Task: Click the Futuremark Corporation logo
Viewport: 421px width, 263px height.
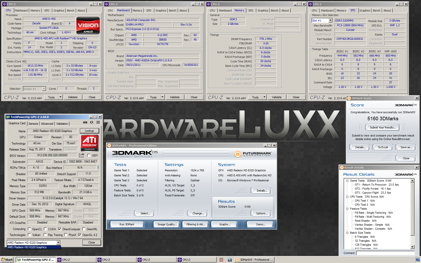Action: click(253, 154)
